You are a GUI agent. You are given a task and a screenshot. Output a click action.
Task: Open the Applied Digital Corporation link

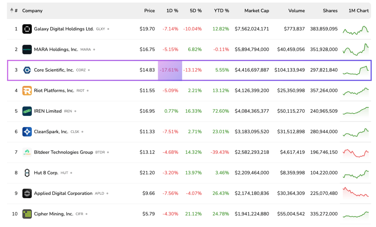point(63,194)
